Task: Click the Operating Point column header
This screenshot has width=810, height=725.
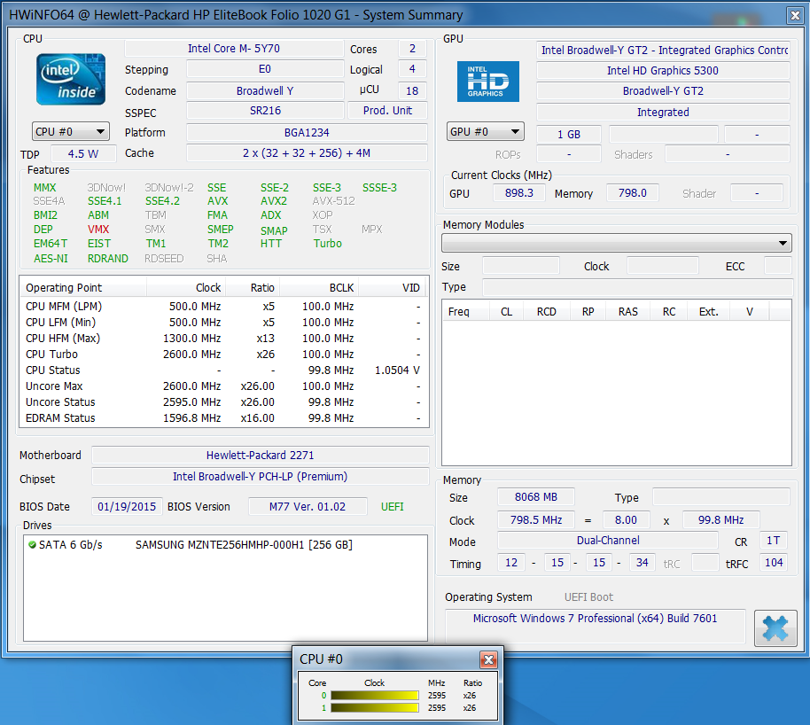Action: [82, 288]
